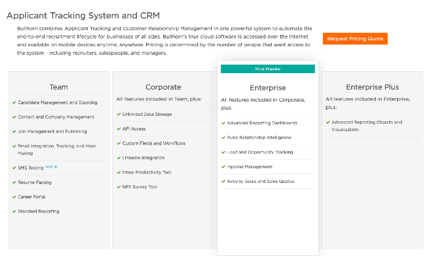Click the checkmark next to Inbox Productivity Tool
This screenshot has width=428, height=256.
point(119,172)
